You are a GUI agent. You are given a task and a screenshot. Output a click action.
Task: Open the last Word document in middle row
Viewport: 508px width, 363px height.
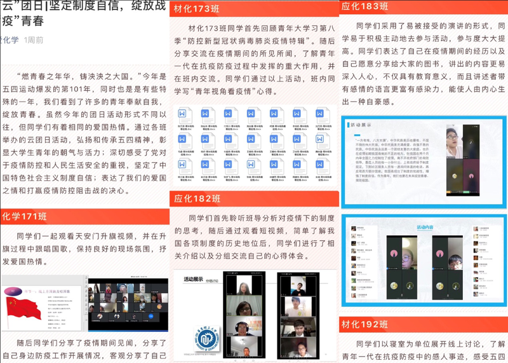pos(321,140)
